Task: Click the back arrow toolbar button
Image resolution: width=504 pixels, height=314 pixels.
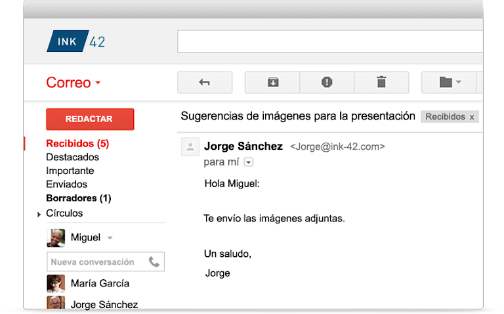Action: (204, 82)
